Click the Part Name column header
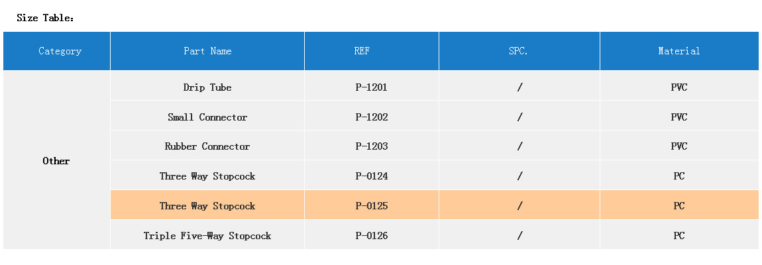 point(207,51)
